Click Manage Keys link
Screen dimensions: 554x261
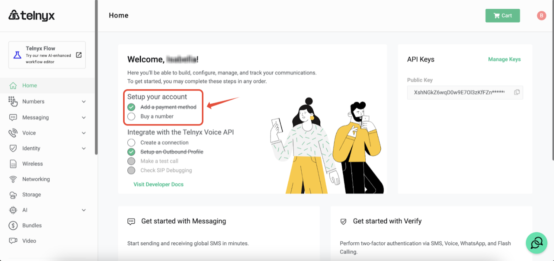504,59
